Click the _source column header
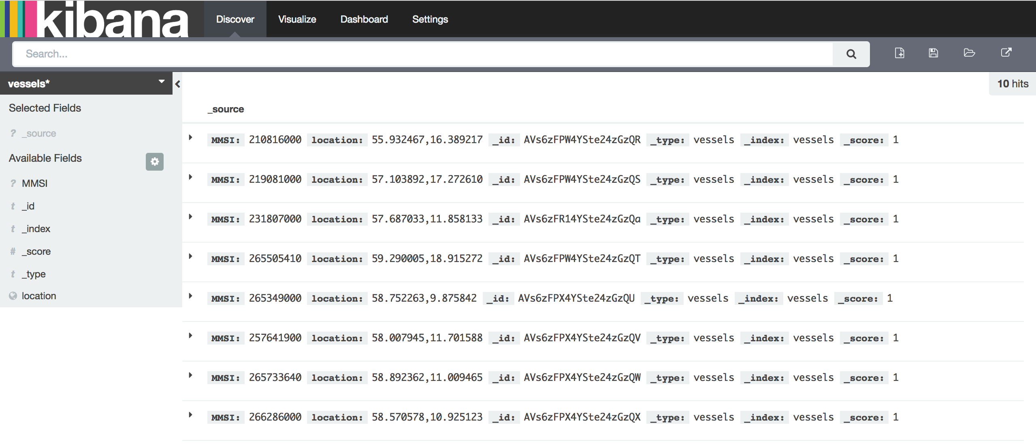This screenshot has width=1036, height=444. [x=226, y=109]
